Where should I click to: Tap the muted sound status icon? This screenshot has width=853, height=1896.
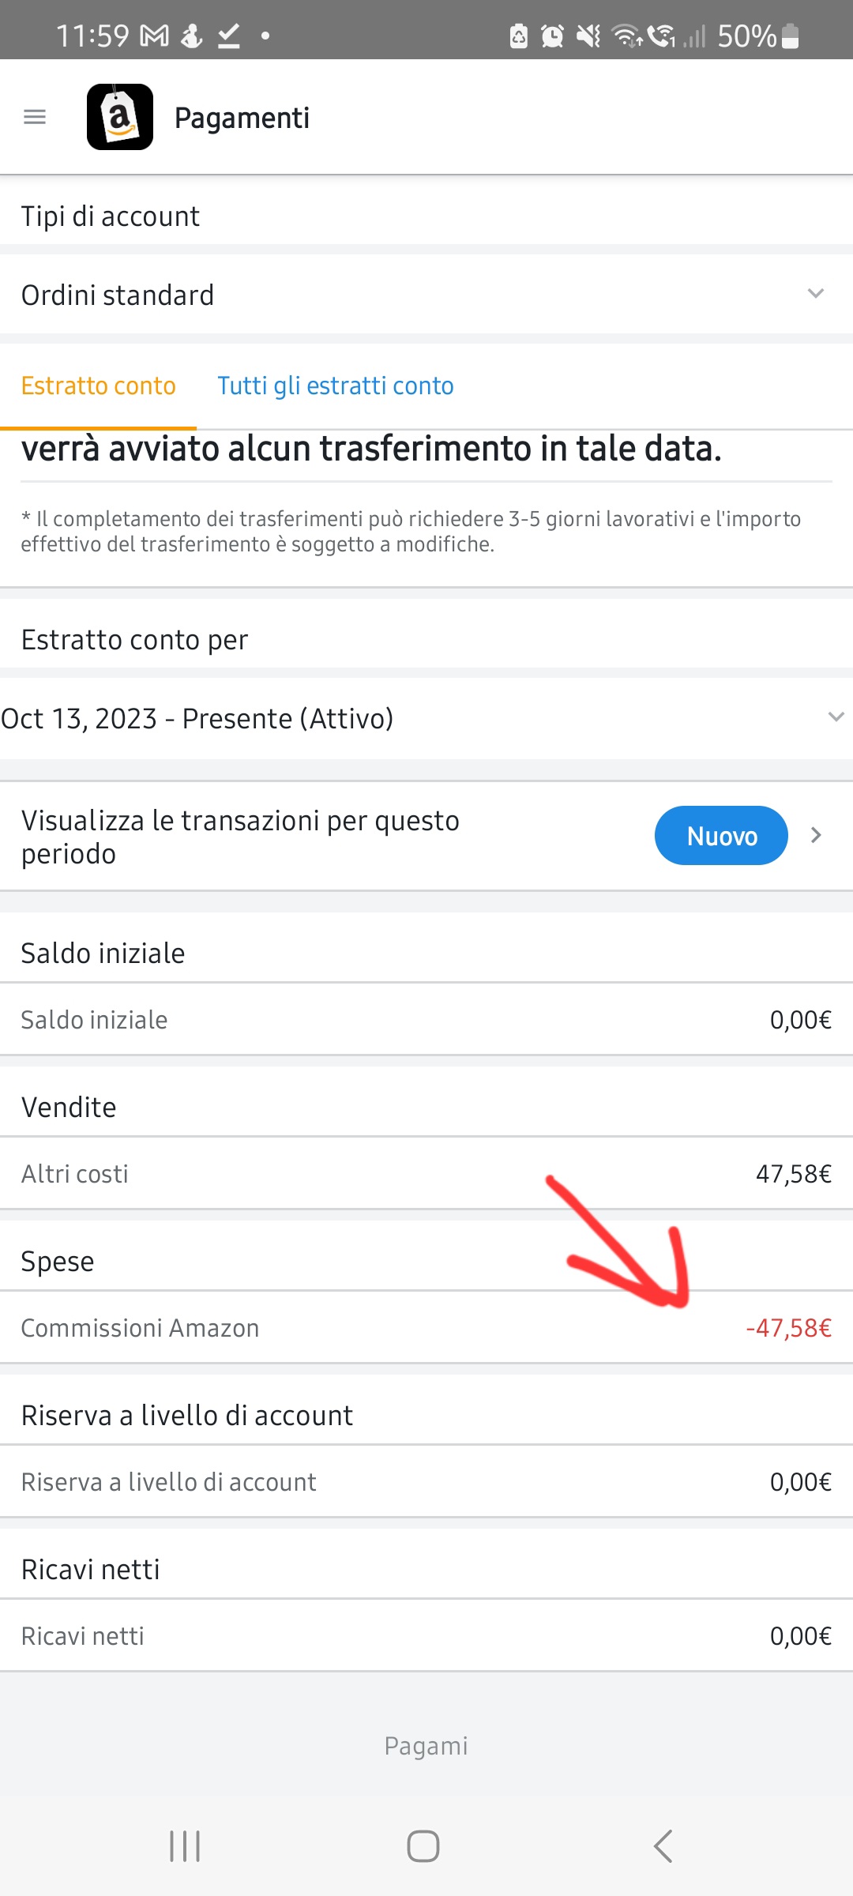click(x=588, y=36)
